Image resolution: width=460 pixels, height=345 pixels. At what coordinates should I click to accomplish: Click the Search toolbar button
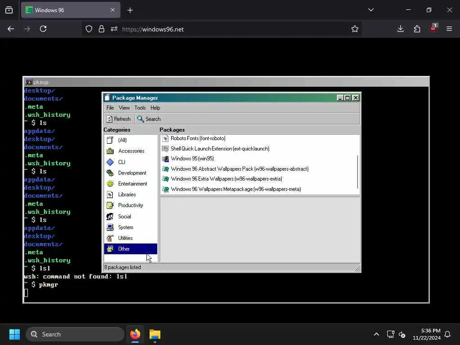point(149,119)
